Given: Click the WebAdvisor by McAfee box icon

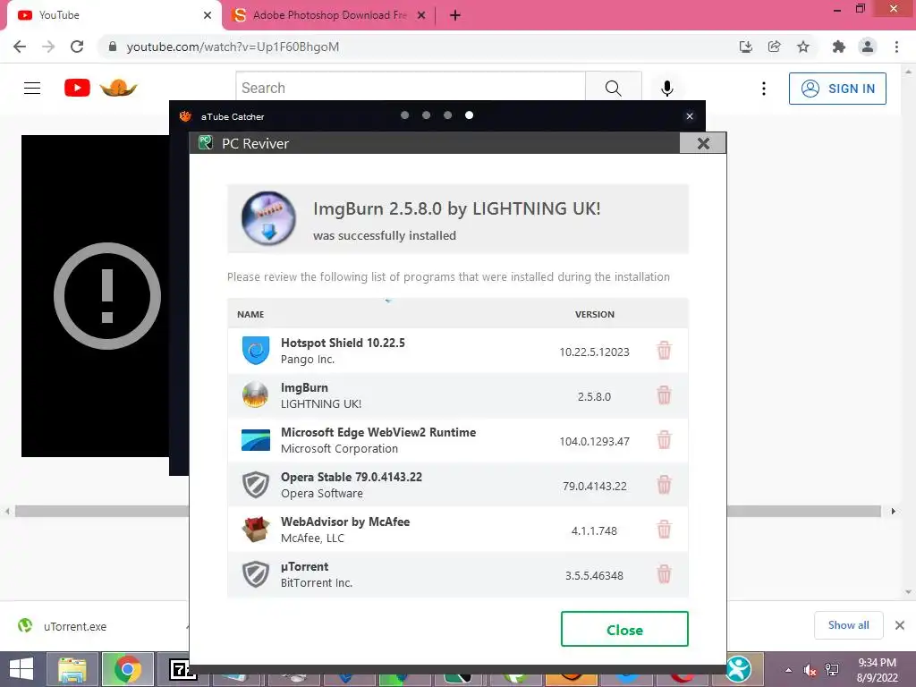Looking at the screenshot, I should (x=255, y=530).
